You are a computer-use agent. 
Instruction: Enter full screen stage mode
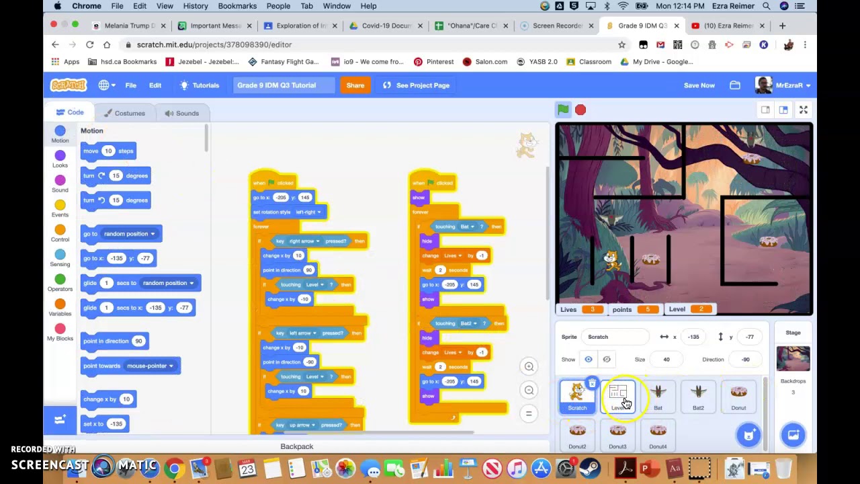803,110
